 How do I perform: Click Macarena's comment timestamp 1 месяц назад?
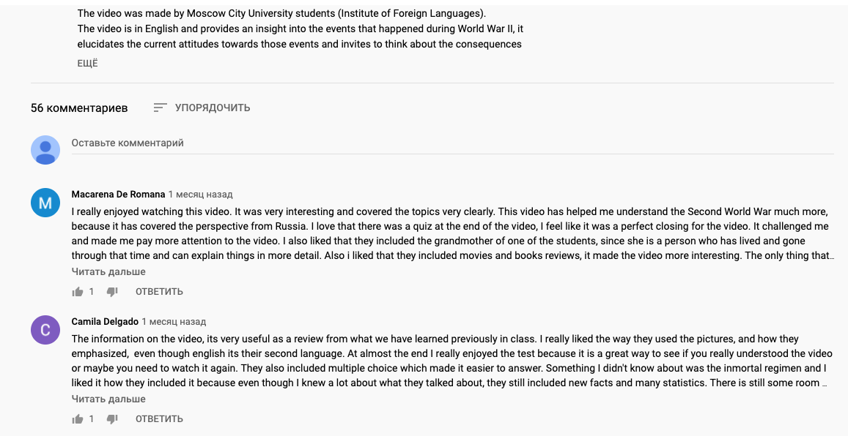[x=200, y=195]
